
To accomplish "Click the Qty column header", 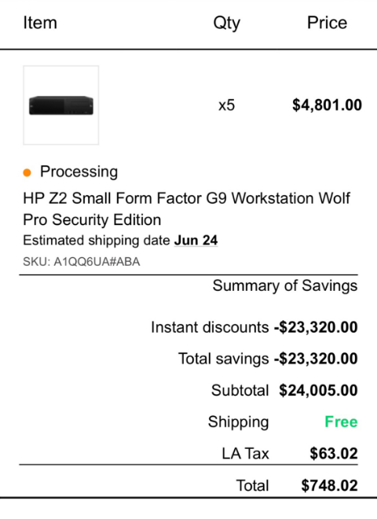I will (x=226, y=23).
